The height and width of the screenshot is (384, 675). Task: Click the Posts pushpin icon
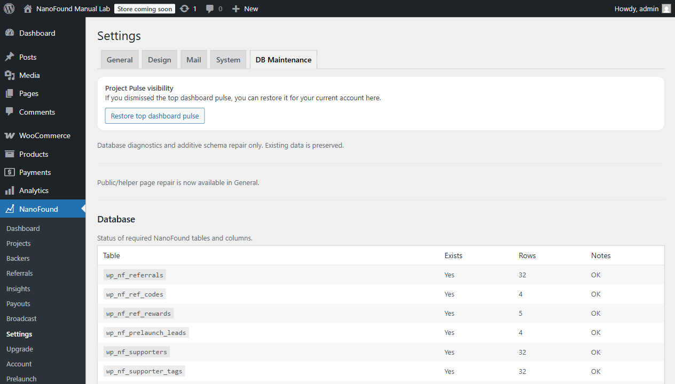pos(10,57)
